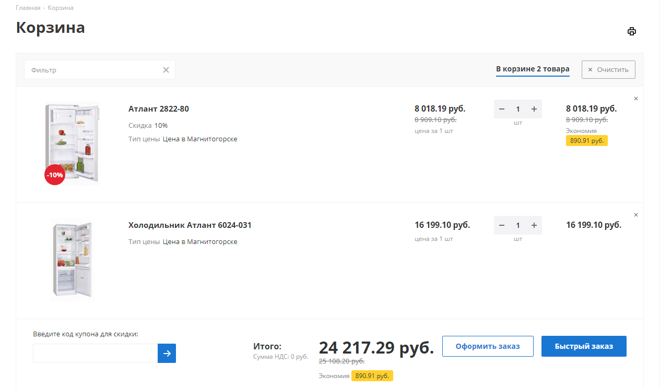
Task: Click the coupon code input field
Action: coord(95,353)
